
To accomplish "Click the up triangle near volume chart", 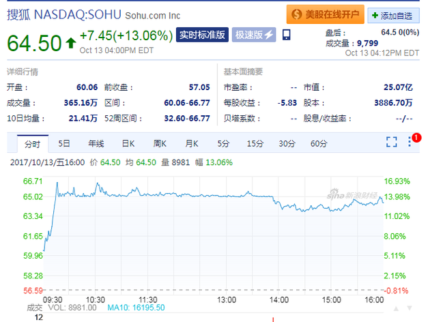I will pyautogui.click(x=396, y=309).
